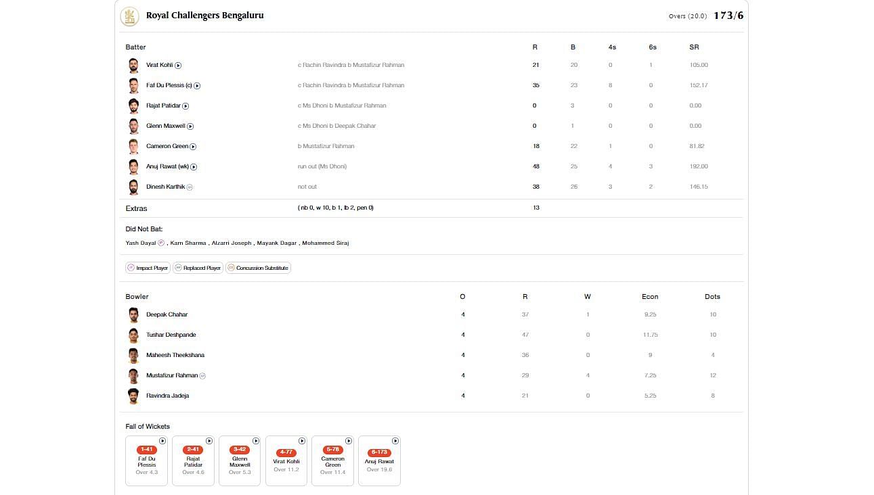This screenshot has height=495, width=874.
Task: Open Glenn Maxwell's name link
Action: click(x=166, y=126)
